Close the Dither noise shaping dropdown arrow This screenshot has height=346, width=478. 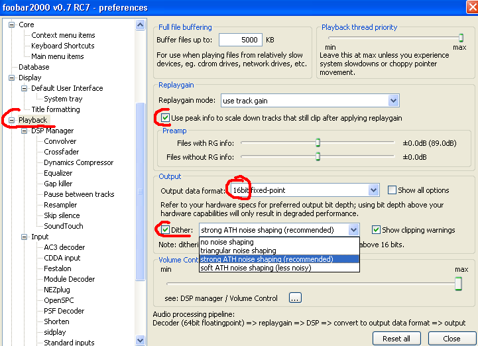353,229
